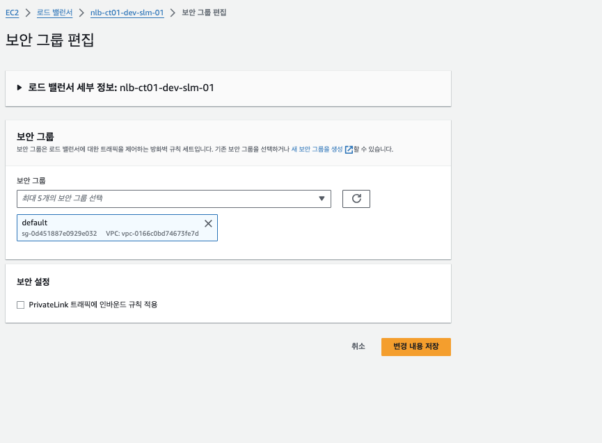Refresh the security group list

[356, 199]
